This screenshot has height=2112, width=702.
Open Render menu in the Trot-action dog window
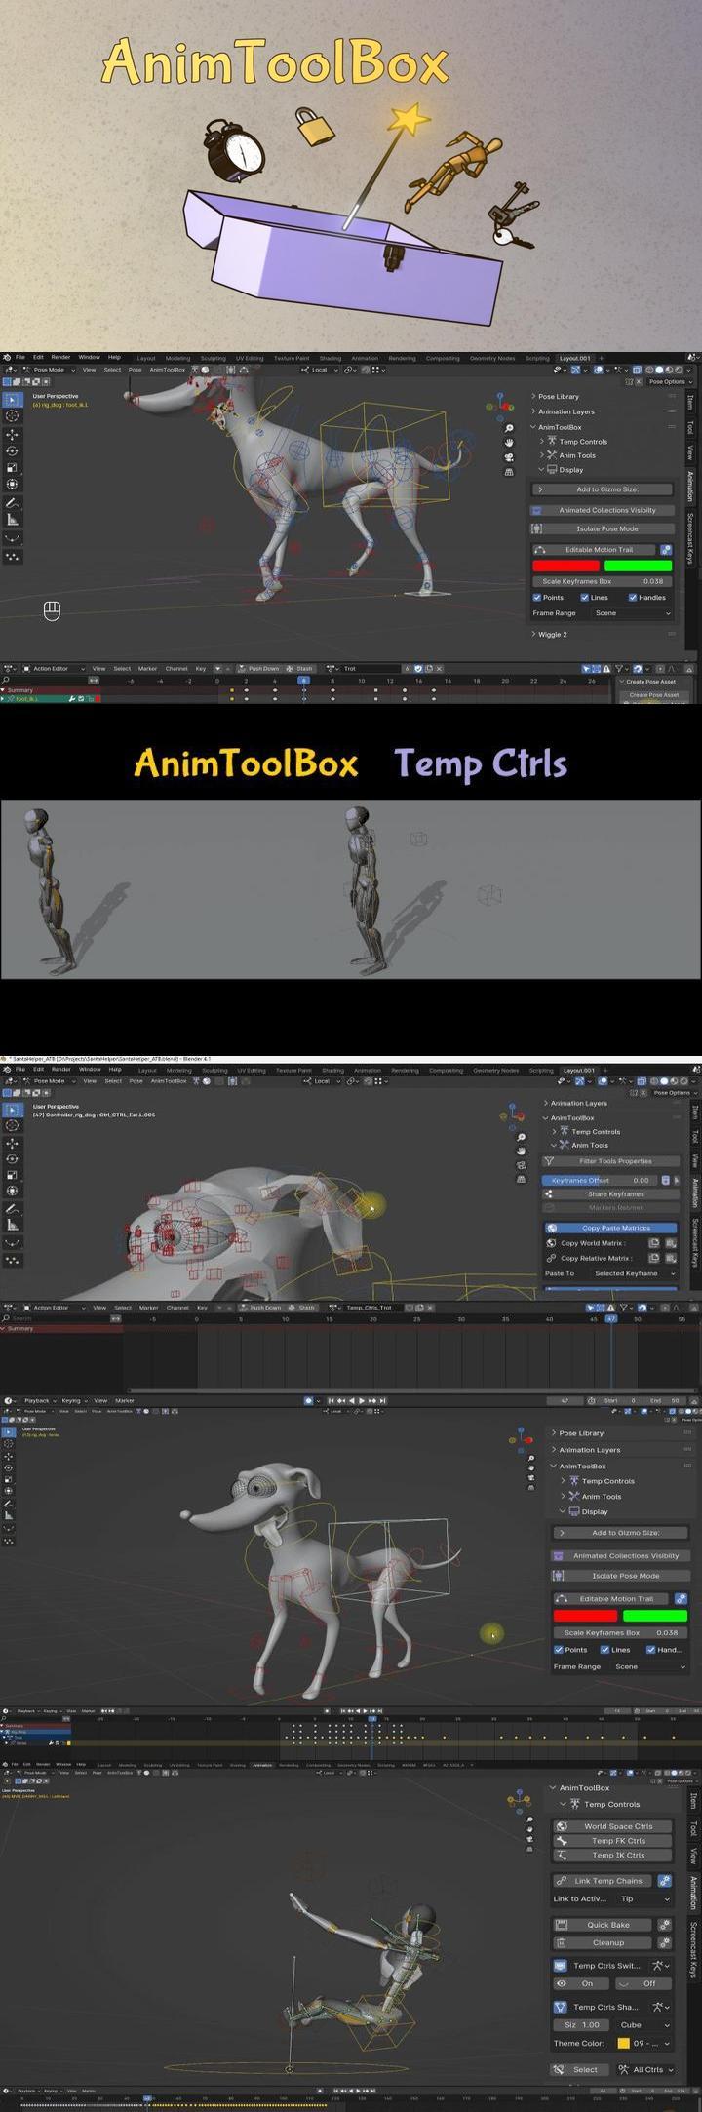pos(60,358)
